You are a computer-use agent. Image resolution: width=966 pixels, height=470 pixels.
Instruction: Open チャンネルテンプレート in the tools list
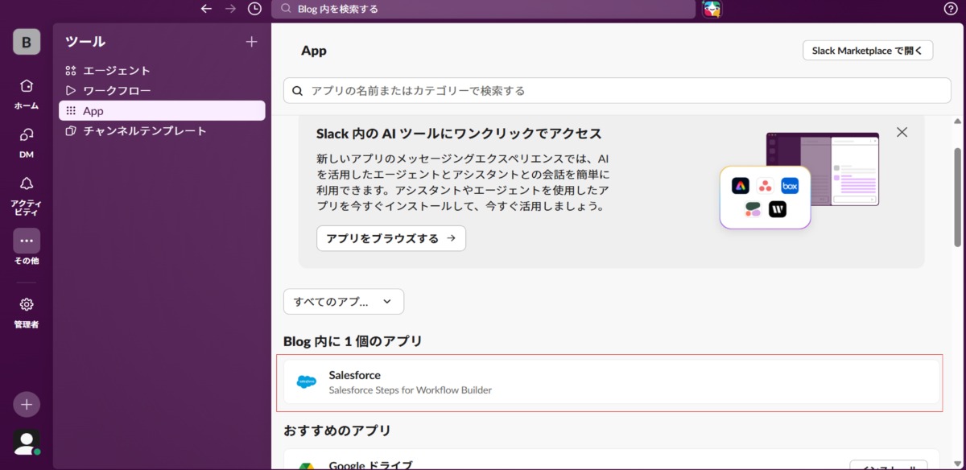coord(162,131)
